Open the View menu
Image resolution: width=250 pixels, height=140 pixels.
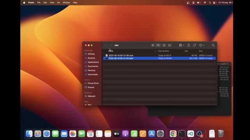tap(52, 3)
